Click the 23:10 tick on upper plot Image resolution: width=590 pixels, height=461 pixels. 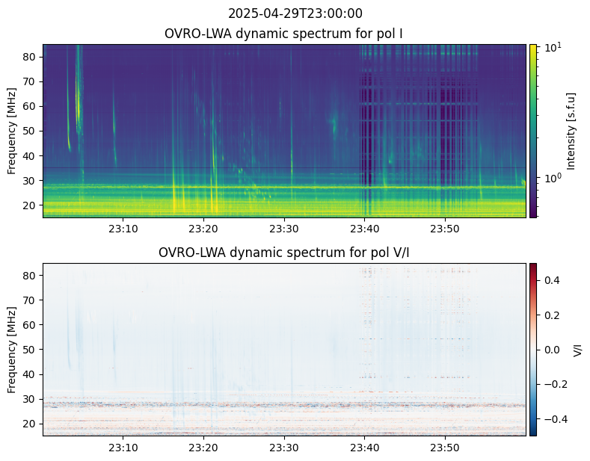(x=123, y=229)
